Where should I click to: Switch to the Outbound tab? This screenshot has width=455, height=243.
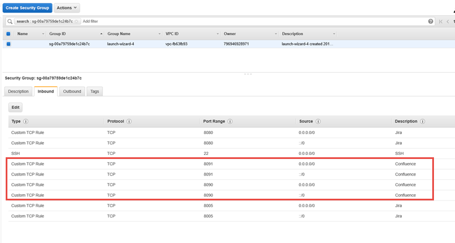[72, 91]
